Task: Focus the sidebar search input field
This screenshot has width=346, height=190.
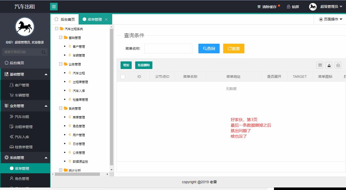Action: tap(25, 52)
